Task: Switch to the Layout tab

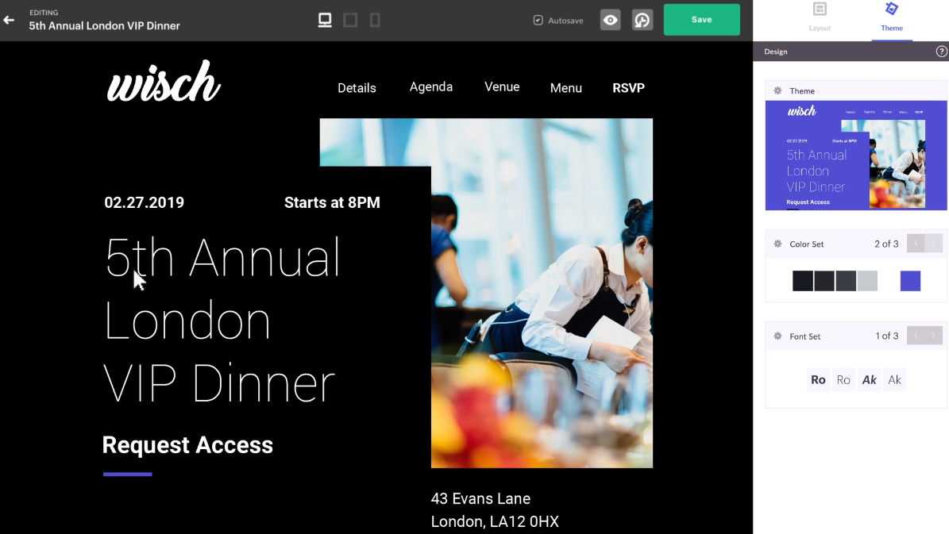Action: pos(820,17)
